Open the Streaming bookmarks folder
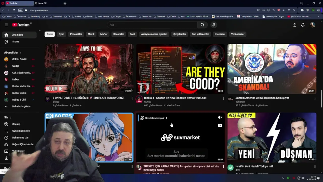Screen dimensions: 323x182 click(x=34, y=16)
